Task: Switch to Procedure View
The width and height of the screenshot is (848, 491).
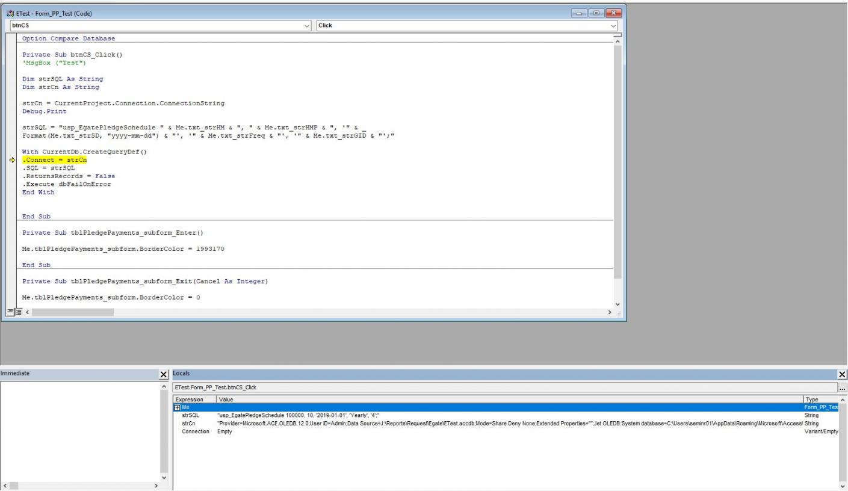Action: pos(10,312)
